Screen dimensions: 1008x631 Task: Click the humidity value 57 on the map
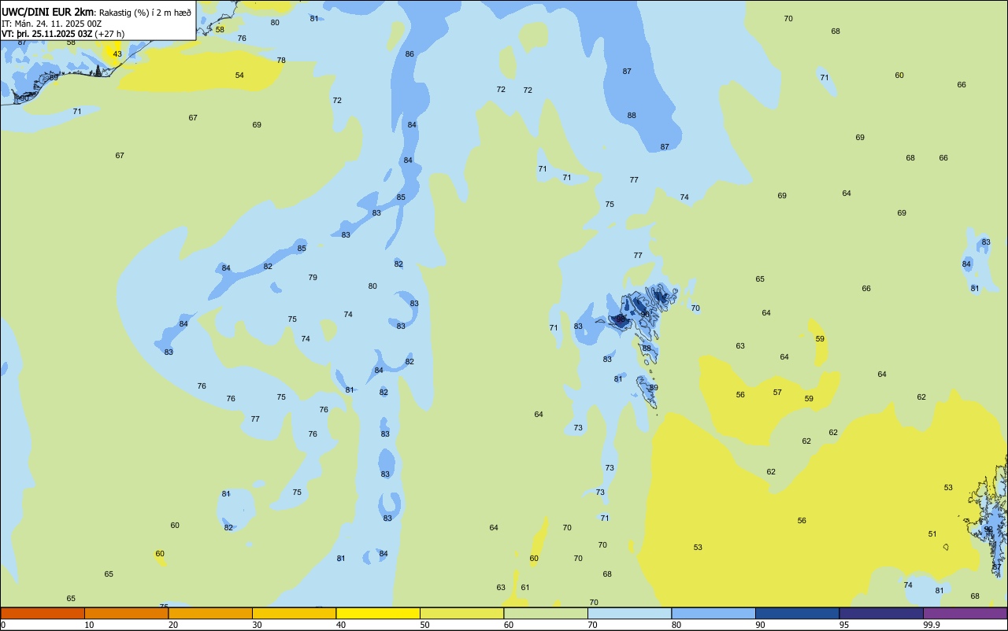tap(777, 393)
